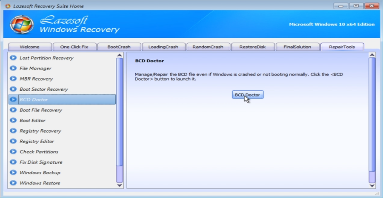Select Registry Editor tool

point(62,141)
